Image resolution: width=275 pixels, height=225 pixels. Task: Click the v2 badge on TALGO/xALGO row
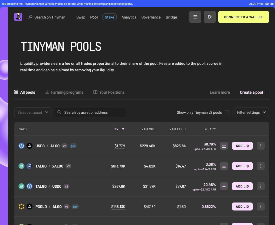point(68,166)
